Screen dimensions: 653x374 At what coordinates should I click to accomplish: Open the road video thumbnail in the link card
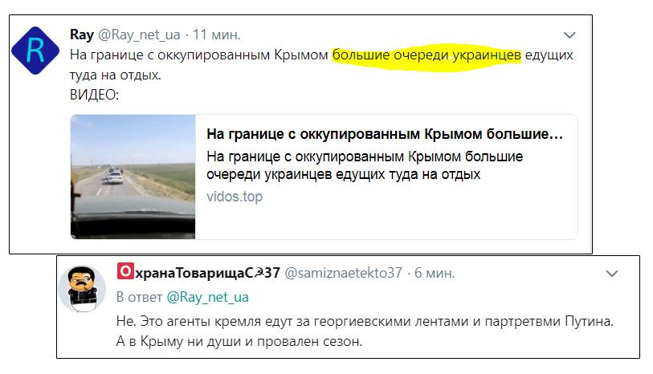(133, 177)
